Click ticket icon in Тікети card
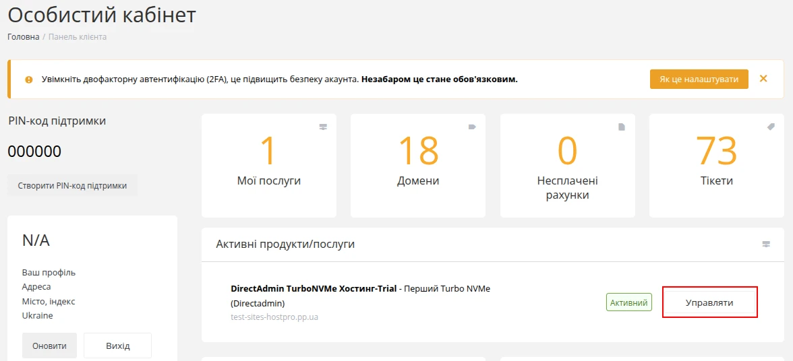 771,127
